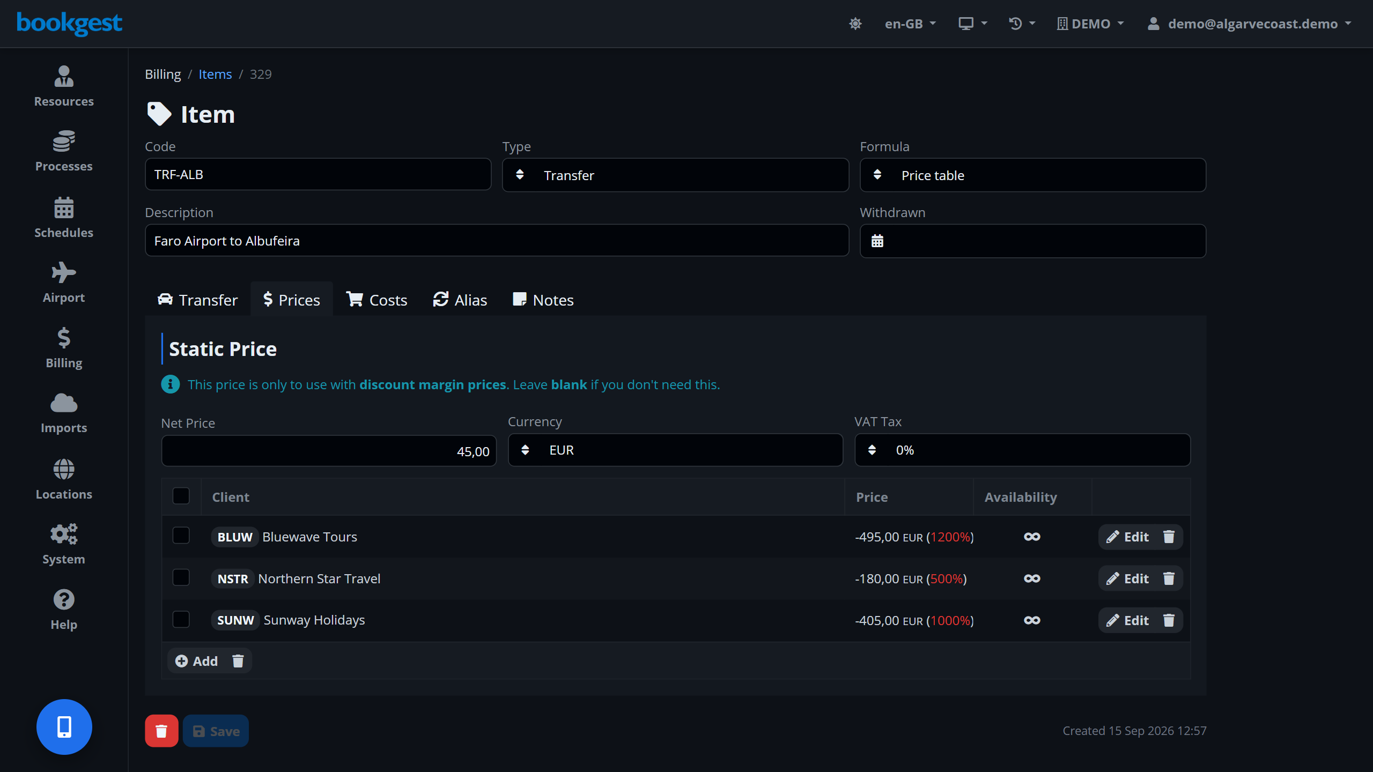Screen dimensions: 1373x772
Task: Open Resources in the sidebar
Action: point(64,86)
